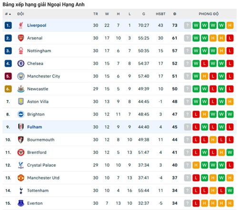Select the Chelsea club badge

pos(21,64)
